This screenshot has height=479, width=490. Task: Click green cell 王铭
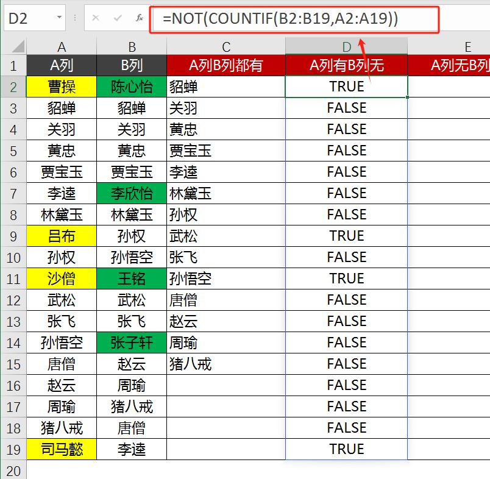132,279
